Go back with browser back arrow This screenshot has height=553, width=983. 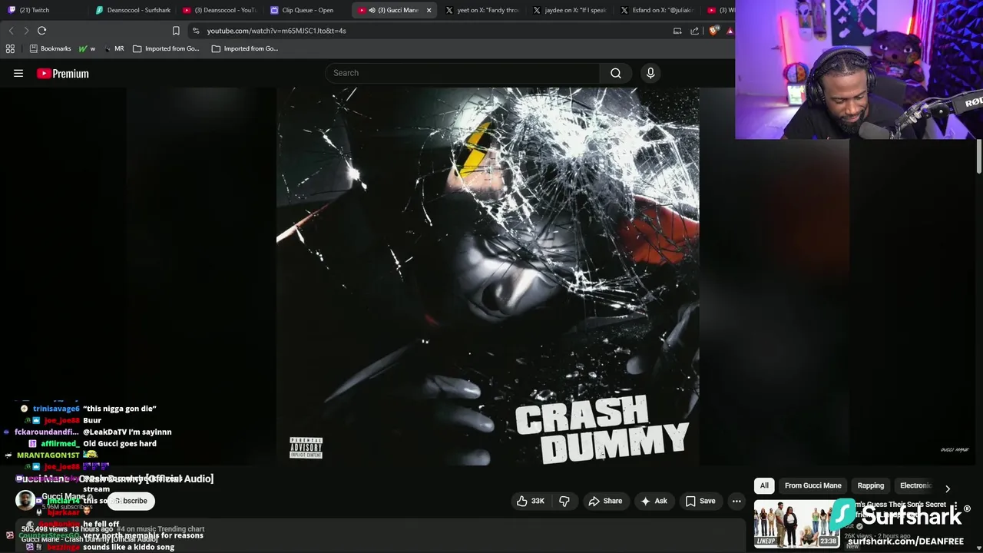pos(11,31)
